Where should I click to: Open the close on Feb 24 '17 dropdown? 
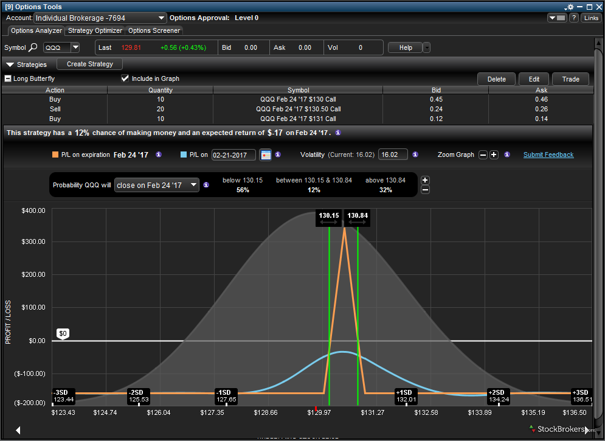[157, 185]
